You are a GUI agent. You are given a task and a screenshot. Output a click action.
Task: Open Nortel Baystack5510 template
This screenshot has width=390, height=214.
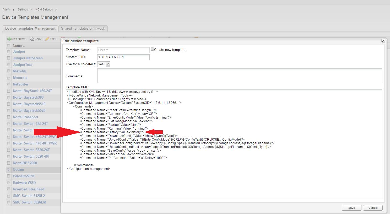point(29,104)
